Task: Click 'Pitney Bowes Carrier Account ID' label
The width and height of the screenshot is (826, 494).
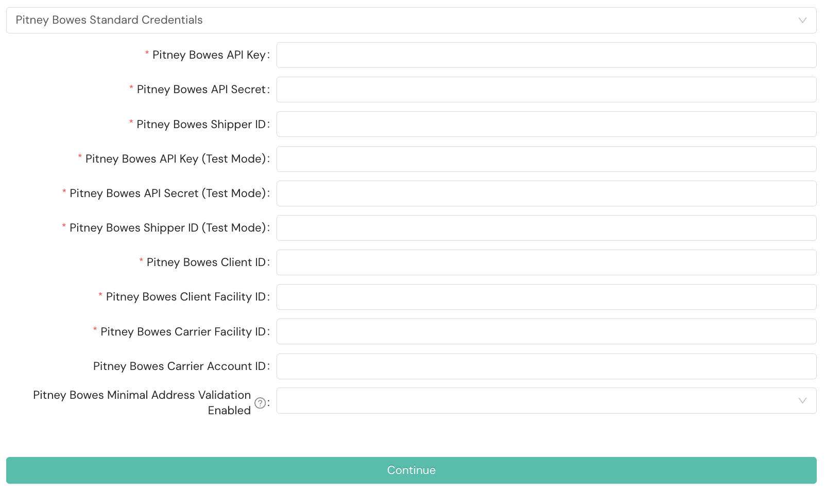Action: [180, 366]
